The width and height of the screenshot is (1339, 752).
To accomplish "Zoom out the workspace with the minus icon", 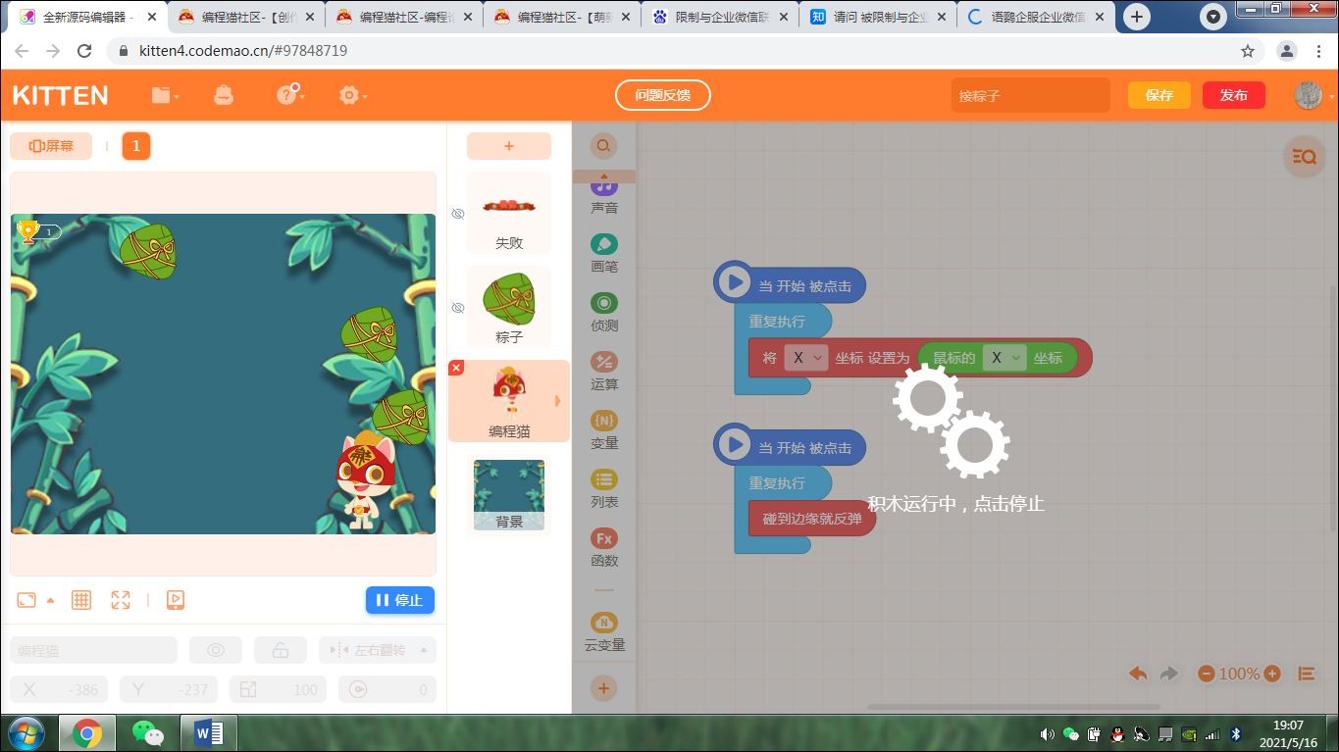I will point(1207,674).
